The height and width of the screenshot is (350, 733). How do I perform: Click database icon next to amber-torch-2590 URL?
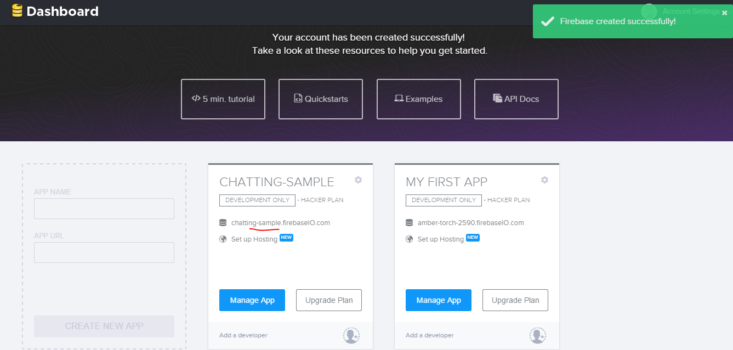click(410, 223)
